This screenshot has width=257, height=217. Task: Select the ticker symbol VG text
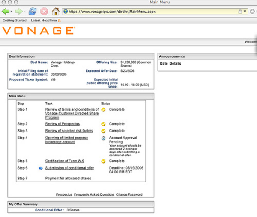coord(53,79)
